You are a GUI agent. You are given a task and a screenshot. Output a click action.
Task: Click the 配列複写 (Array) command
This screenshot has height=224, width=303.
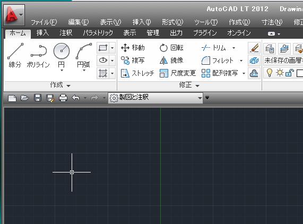tap(220, 73)
